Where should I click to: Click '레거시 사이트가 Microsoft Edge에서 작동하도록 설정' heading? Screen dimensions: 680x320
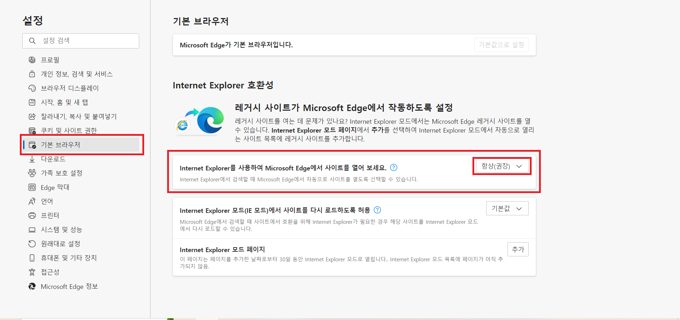coord(344,107)
